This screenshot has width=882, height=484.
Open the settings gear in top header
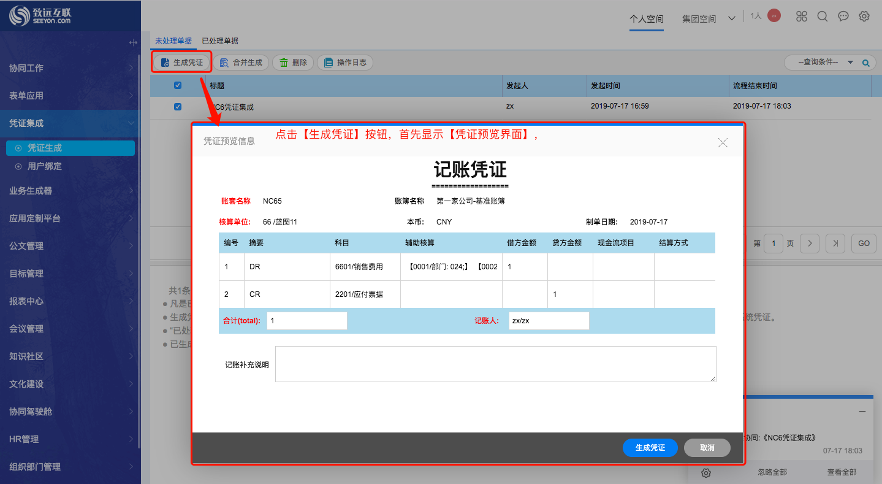(864, 17)
